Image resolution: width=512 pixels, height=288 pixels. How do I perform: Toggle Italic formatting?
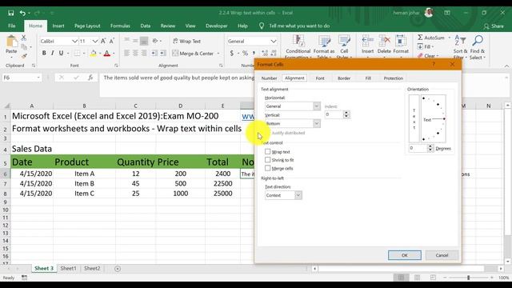(52, 53)
